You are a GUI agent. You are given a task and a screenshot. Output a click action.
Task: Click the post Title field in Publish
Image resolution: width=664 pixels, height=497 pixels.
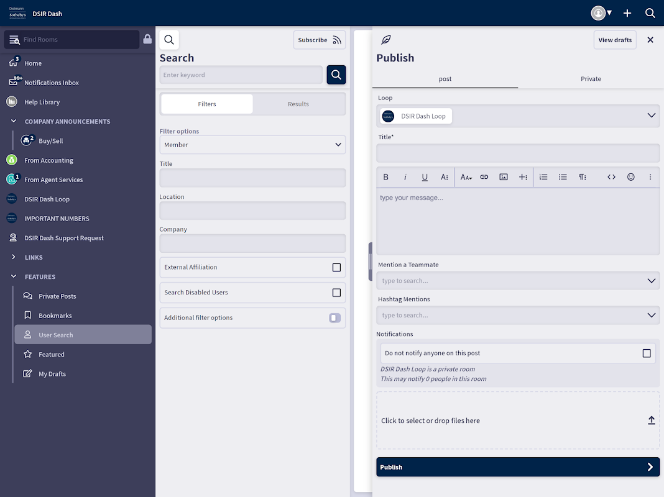pyautogui.click(x=518, y=153)
